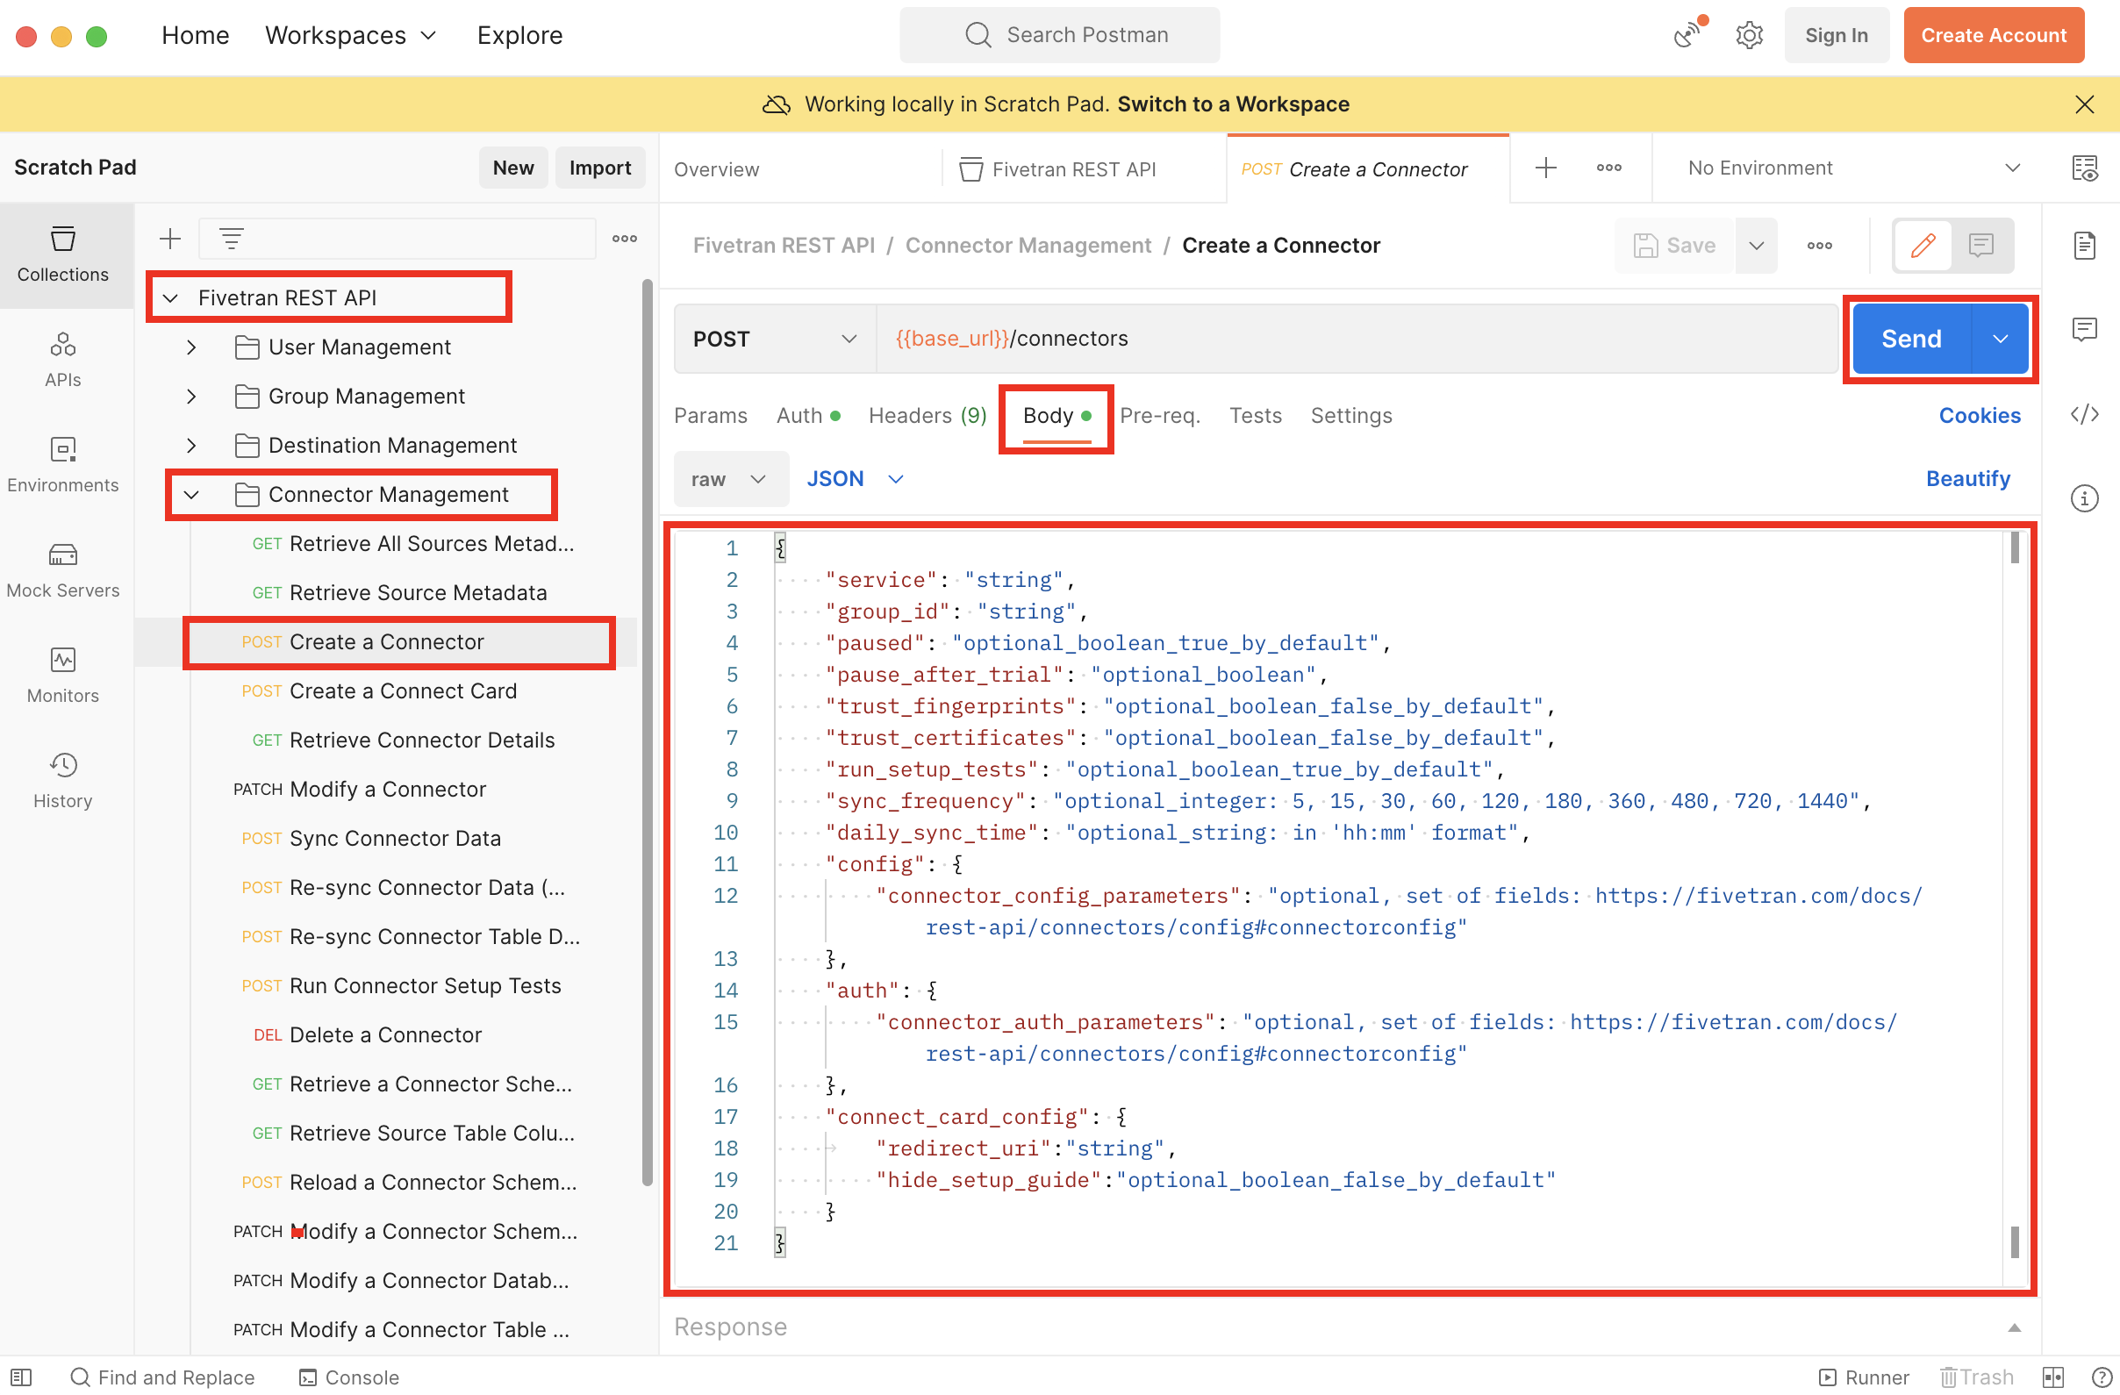
Task: Click the two-pane layout icon in the status bar
Action: tap(2053, 1377)
